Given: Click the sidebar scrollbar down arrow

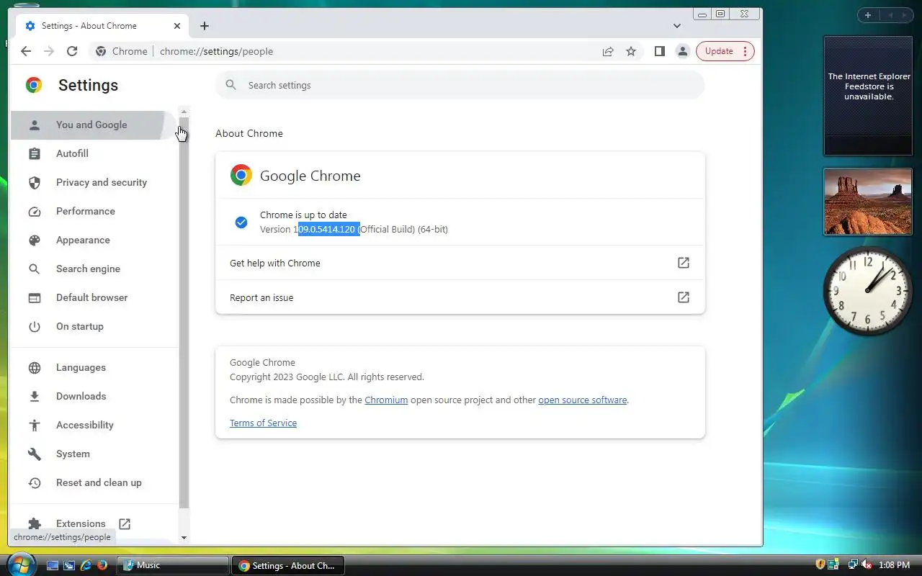Looking at the screenshot, I should [184, 537].
